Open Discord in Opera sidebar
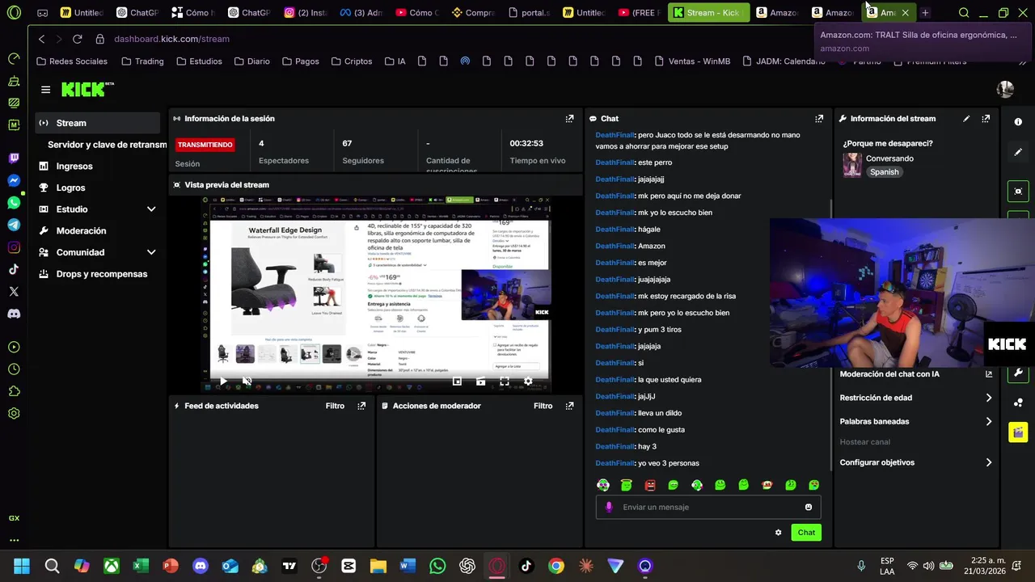Viewport: 1035px width, 582px height. pyautogui.click(x=14, y=314)
